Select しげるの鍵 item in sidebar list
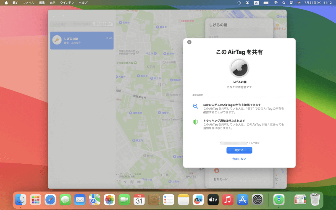Viewport: 336px width, 210px height. tap(82, 40)
